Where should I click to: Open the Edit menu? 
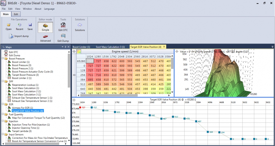[x=10, y=9]
